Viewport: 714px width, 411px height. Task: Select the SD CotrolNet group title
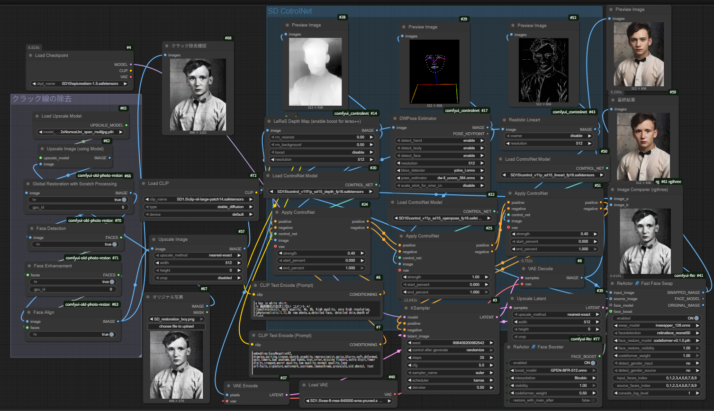click(x=290, y=11)
